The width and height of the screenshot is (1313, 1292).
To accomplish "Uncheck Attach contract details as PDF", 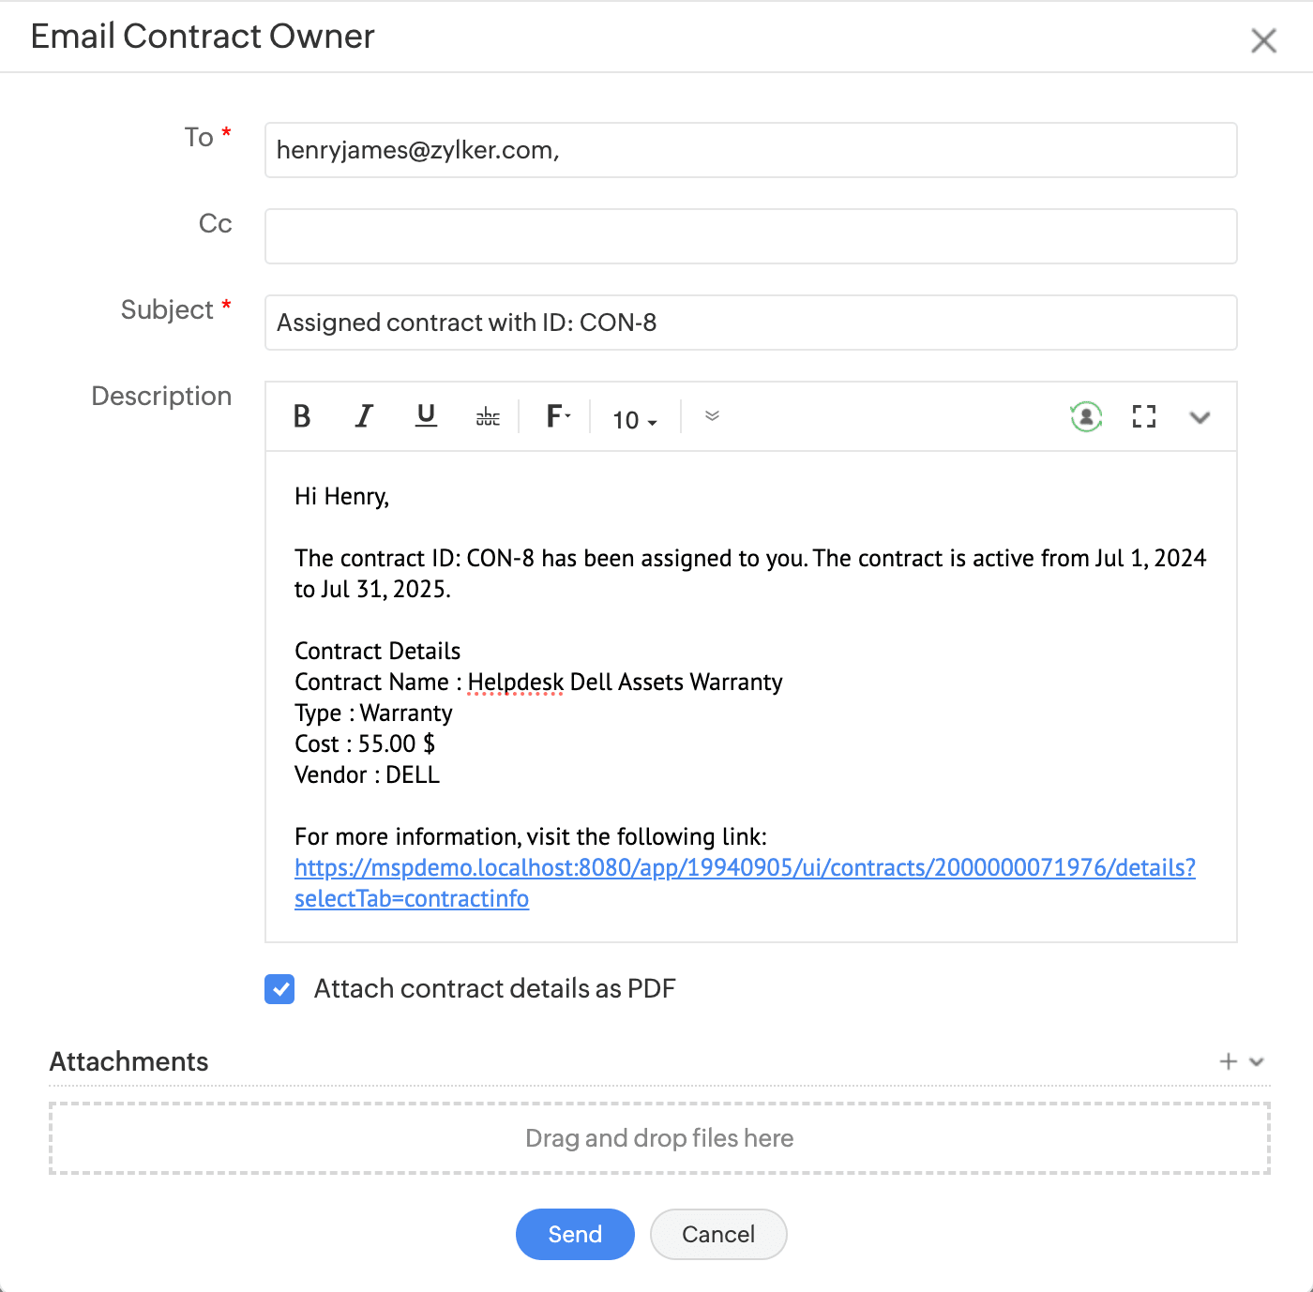I will 279,989.
